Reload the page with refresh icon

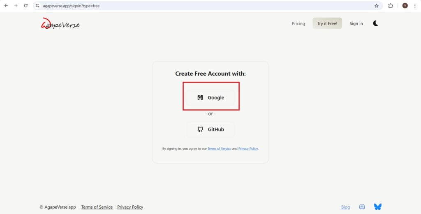tap(26, 6)
